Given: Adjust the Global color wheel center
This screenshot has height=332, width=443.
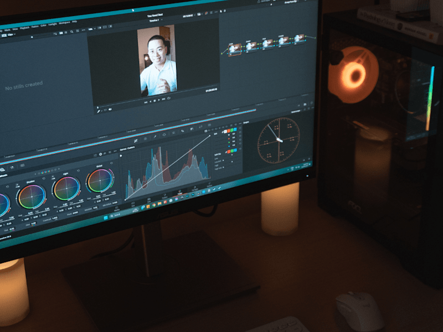Looking at the screenshot, I should [x=100, y=181].
